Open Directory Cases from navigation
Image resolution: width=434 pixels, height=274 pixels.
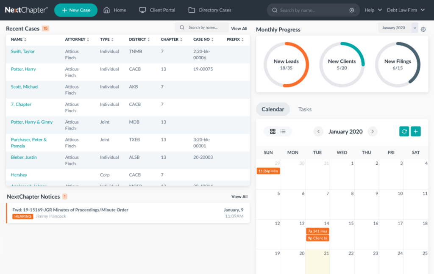click(x=215, y=10)
